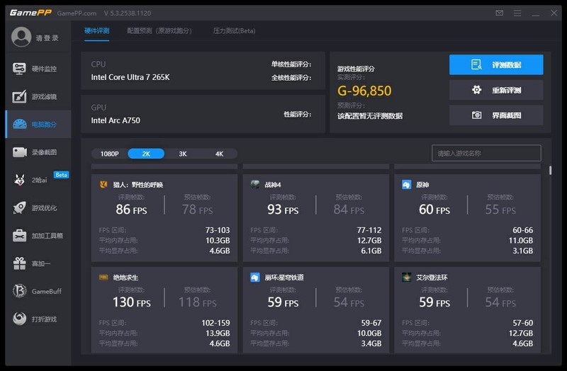Image resolution: width=567 pixels, height=371 pixels.
Task: Click the 重新评测 re-test button
Action: (x=496, y=90)
